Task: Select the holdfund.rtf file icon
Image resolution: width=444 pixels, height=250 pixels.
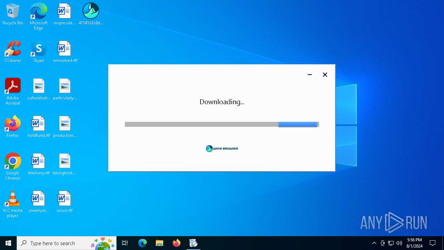Action: coord(39,127)
